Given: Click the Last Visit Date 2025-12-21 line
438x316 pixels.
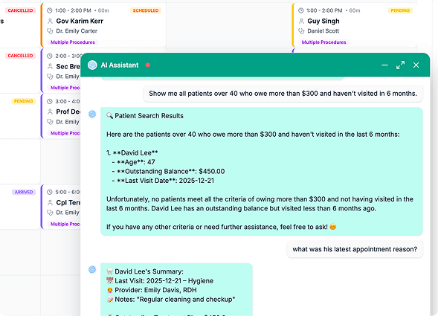Looking at the screenshot, I should pyautogui.click(x=163, y=181).
